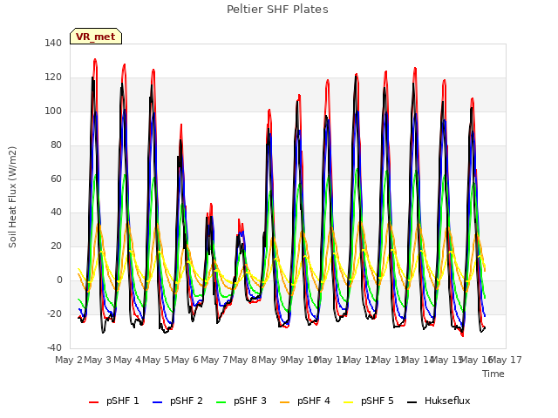Click the black Hukseflux legend swatch
558x418 pixels.
point(412,402)
